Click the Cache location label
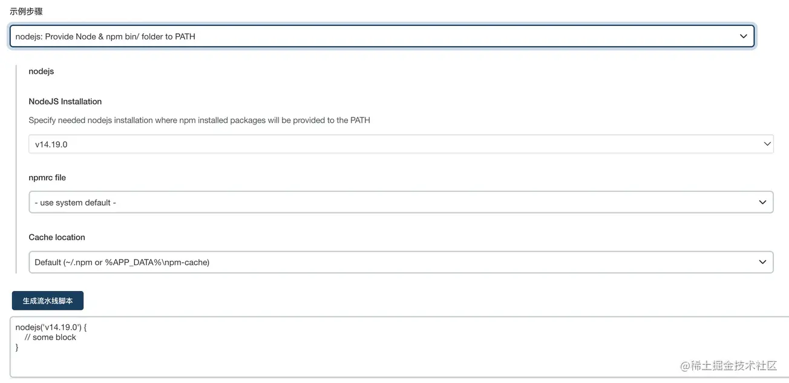 (57, 237)
